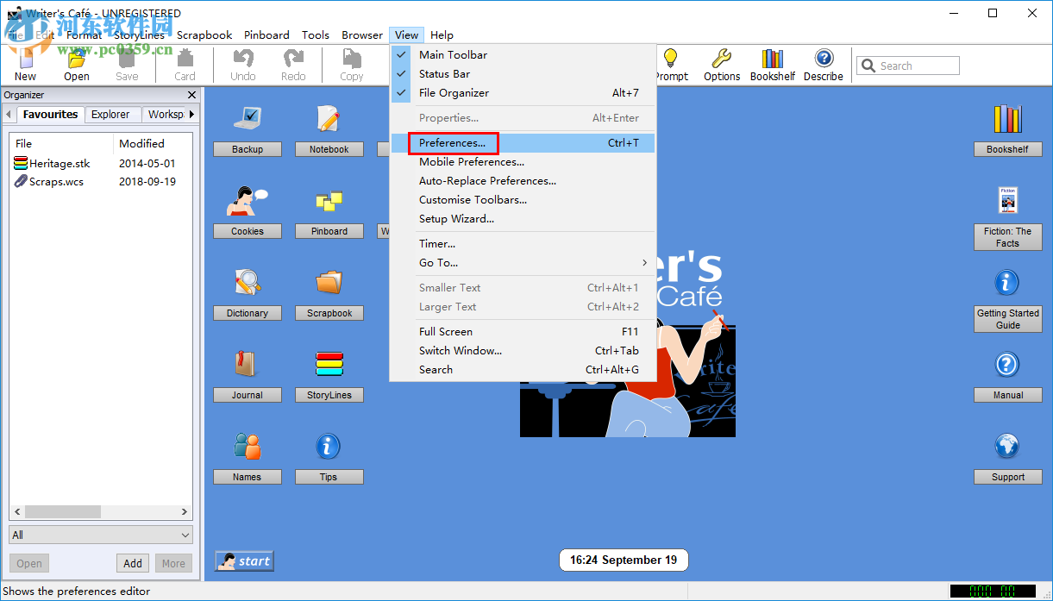
Task: Toggle the Main Toolbar checkmark item
Action: [523, 55]
